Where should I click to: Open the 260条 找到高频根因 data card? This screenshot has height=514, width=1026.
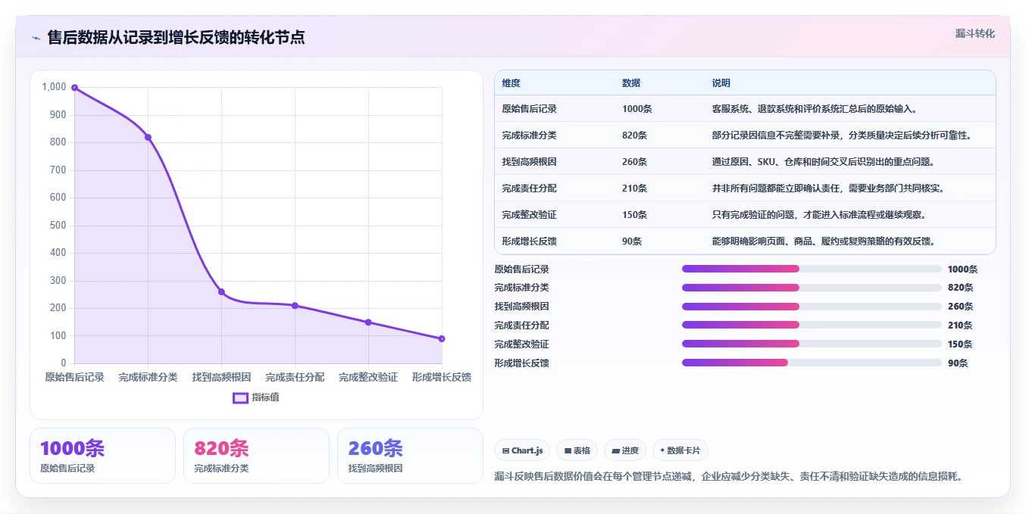410,456
